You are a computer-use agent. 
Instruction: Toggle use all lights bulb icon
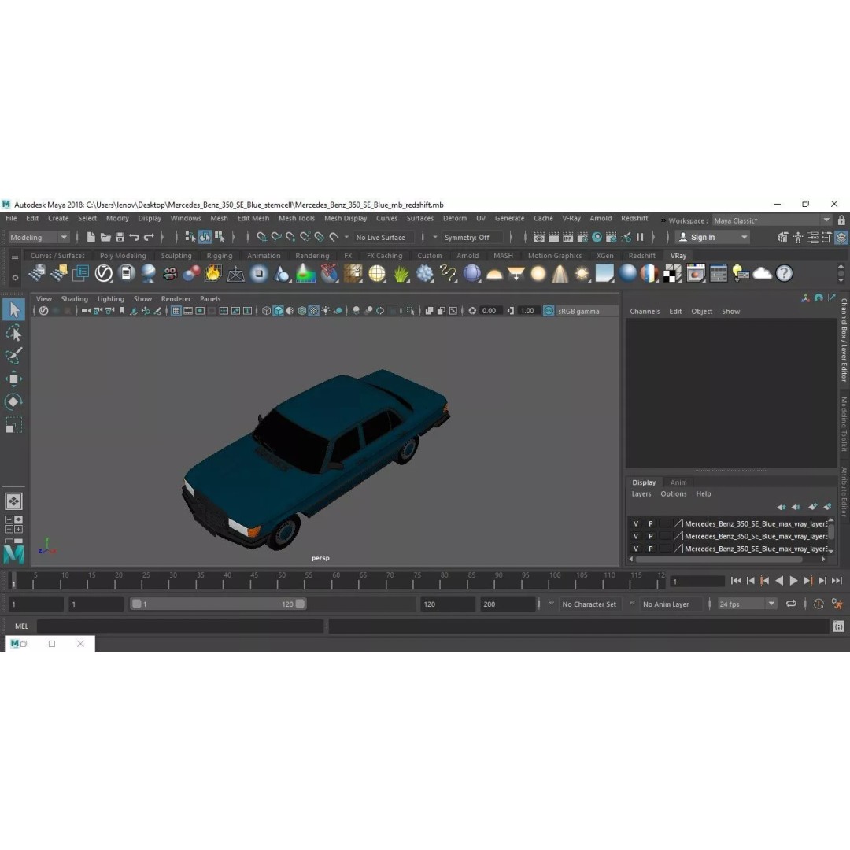(325, 311)
